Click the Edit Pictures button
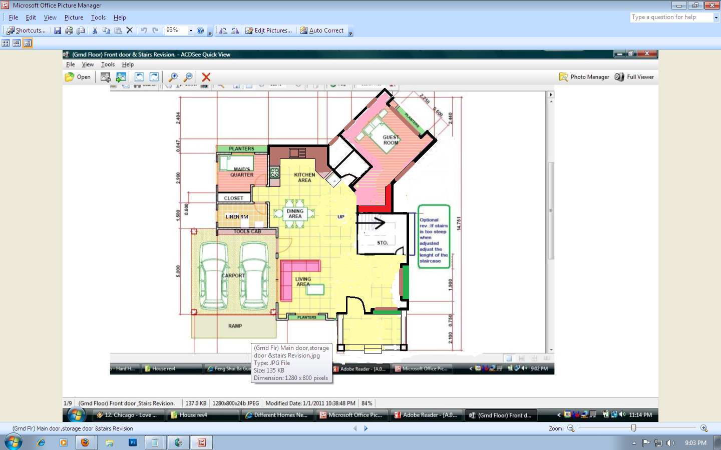The height and width of the screenshot is (450, 721). pos(268,30)
